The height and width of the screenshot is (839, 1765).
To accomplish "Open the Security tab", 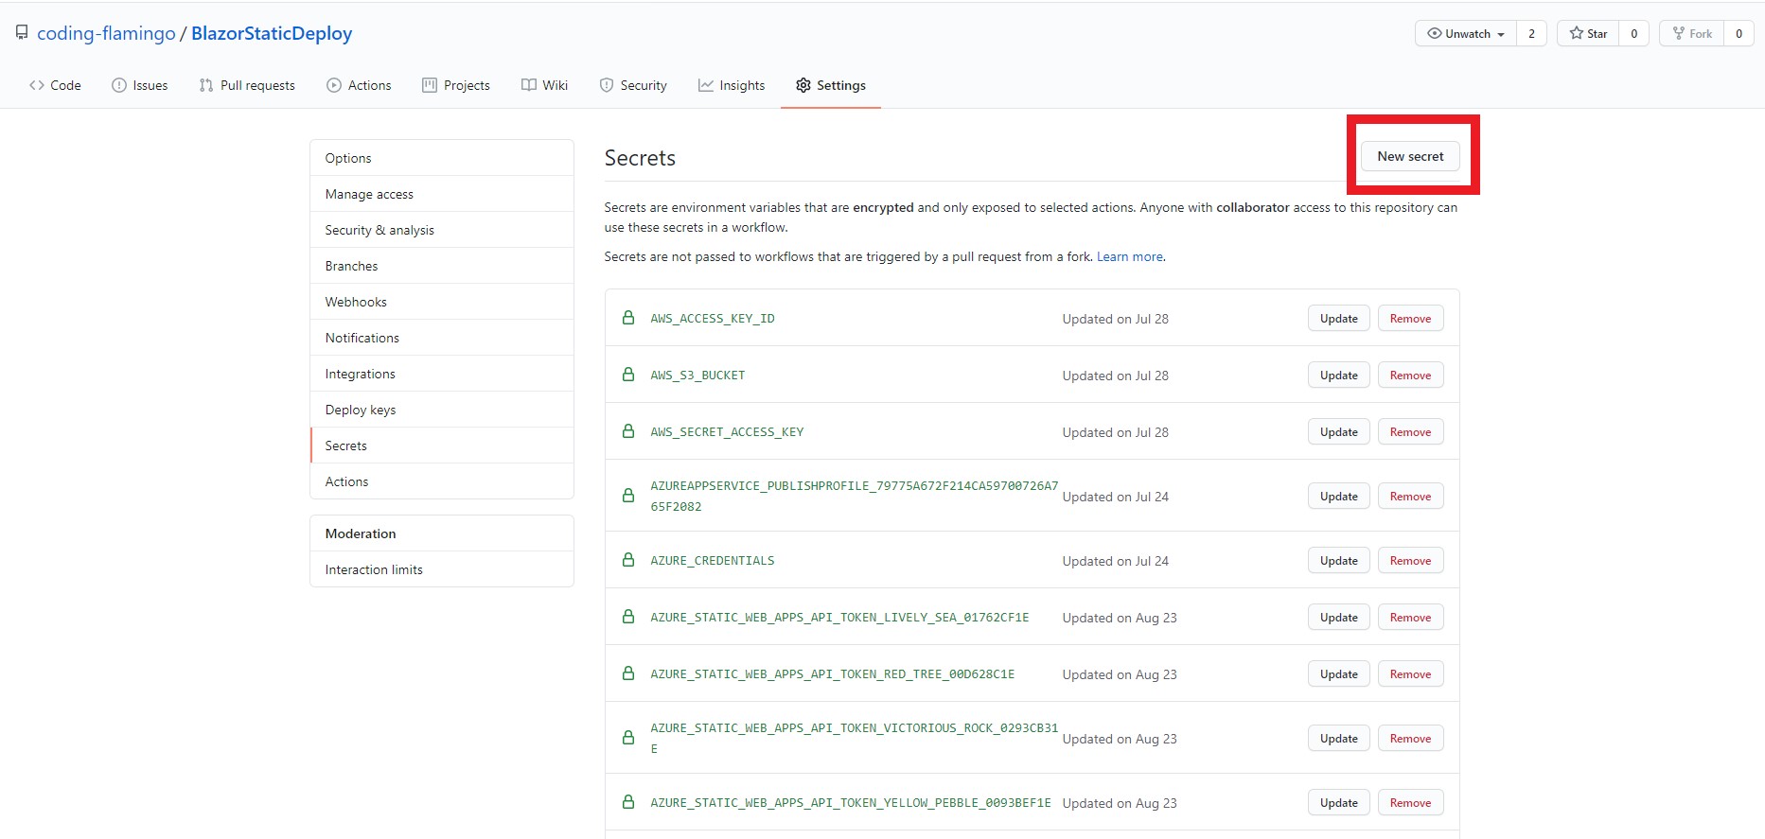I will pos(633,85).
